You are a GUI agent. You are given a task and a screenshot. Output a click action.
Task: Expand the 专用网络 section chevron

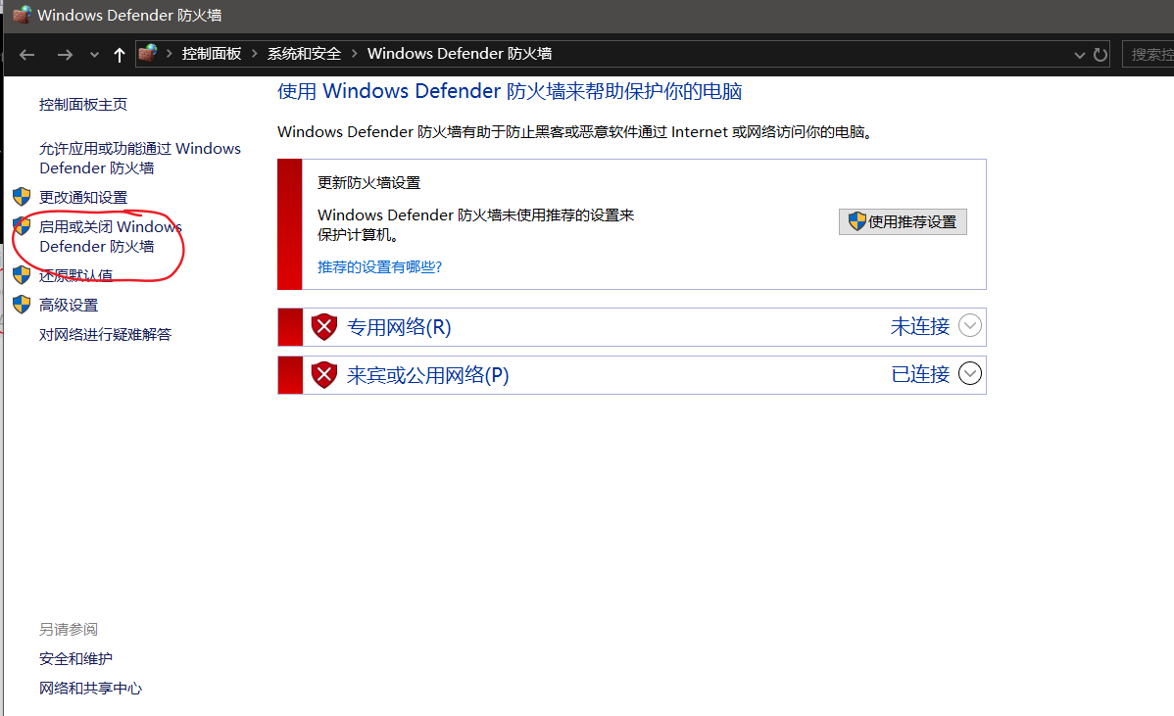coord(969,326)
